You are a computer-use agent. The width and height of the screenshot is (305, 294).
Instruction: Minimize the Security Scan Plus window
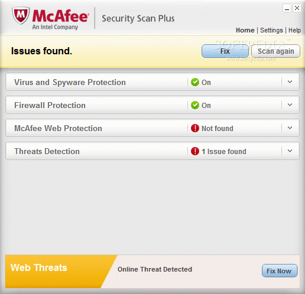287,8
